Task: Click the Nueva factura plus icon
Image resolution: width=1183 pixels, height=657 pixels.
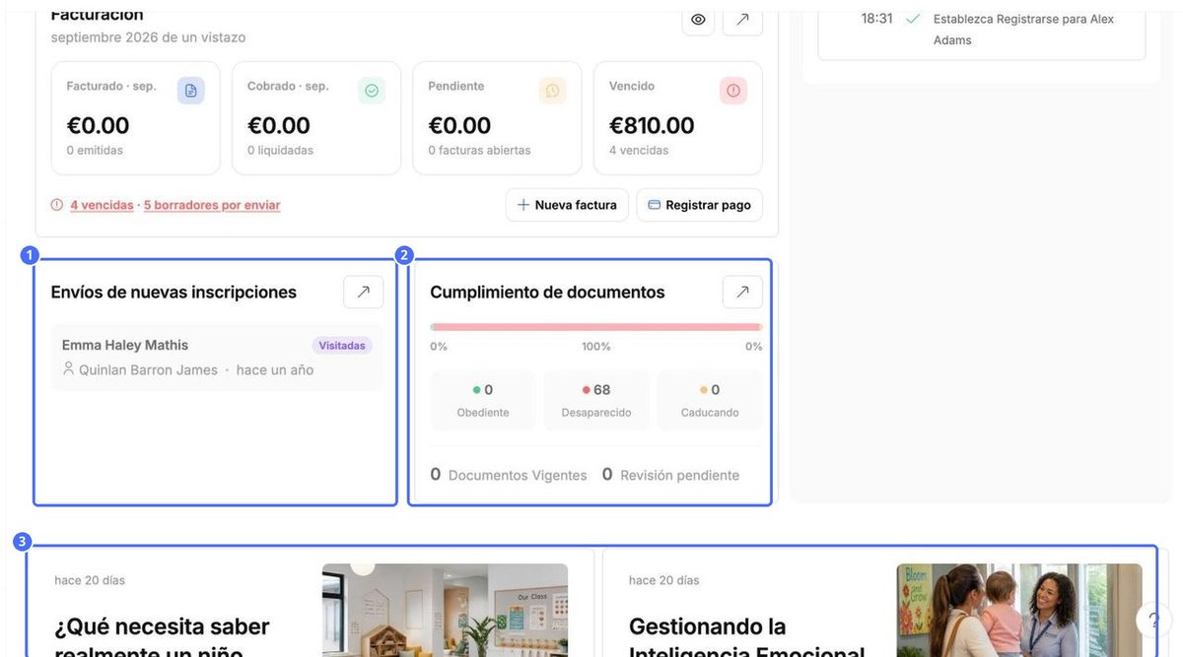Action: pos(523,205)
